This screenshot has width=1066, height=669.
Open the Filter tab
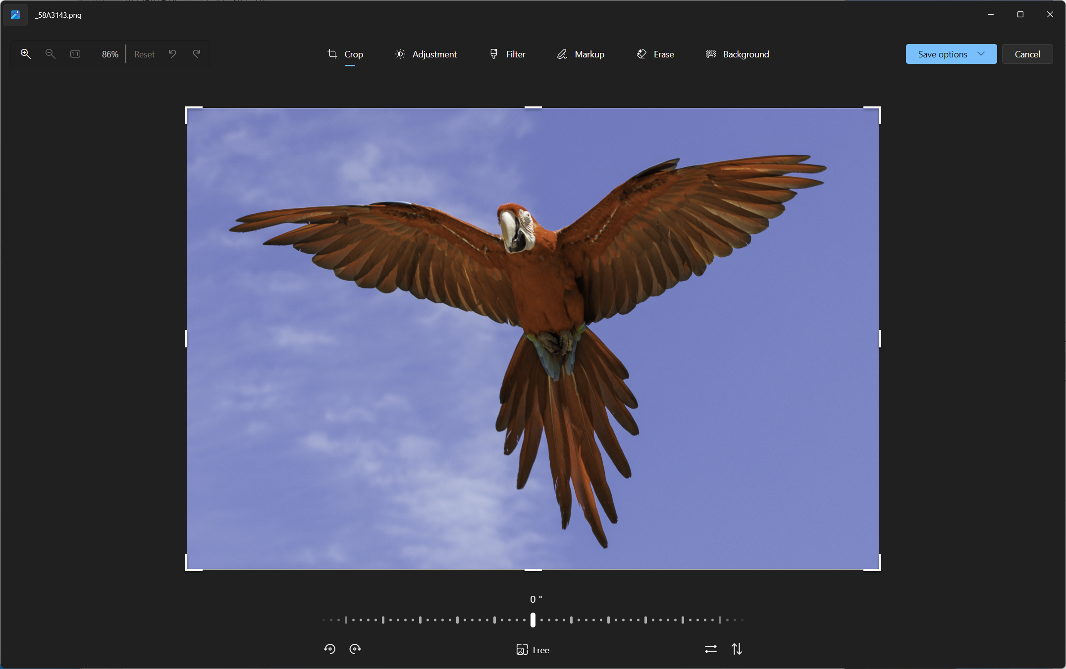(x=507, y=54)
